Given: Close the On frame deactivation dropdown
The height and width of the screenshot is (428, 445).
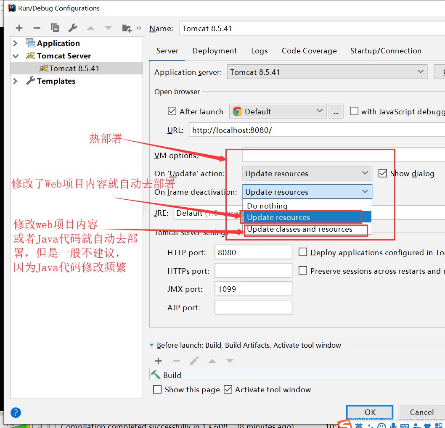Looking at the screenshot, I should 307,192.
